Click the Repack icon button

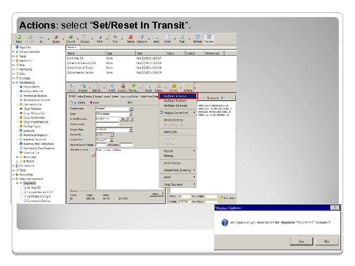213,98
